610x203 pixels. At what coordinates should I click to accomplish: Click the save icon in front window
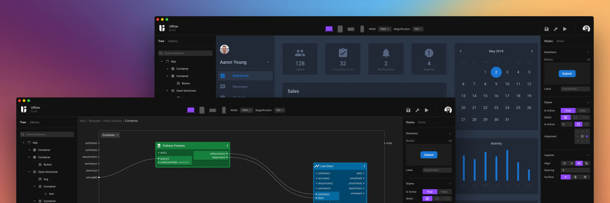pos(408,110)
